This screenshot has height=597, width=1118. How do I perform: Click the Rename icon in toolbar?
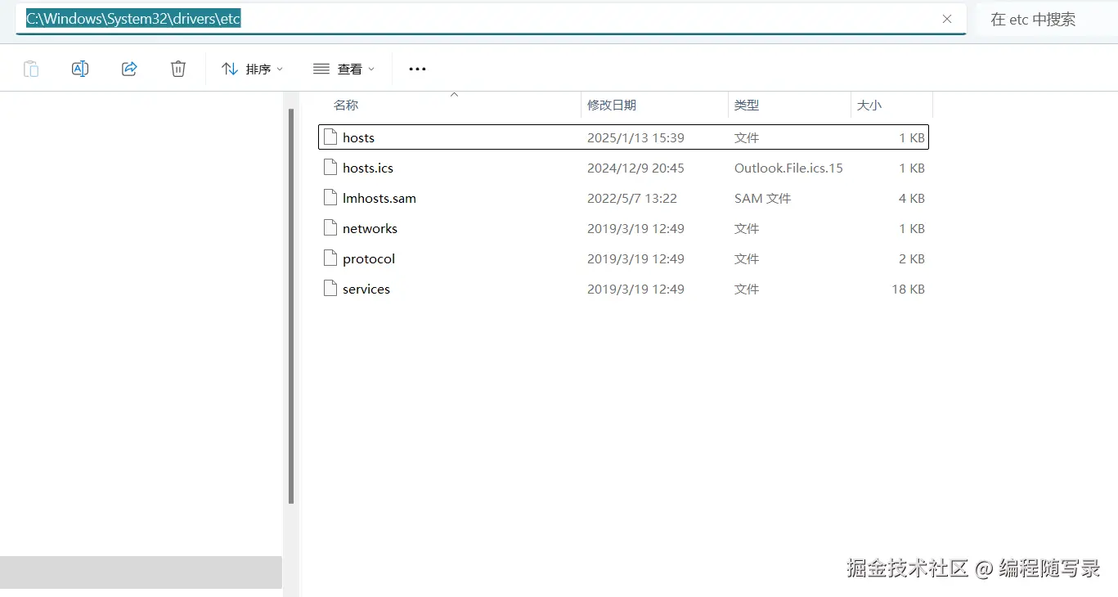pos(80,69)
